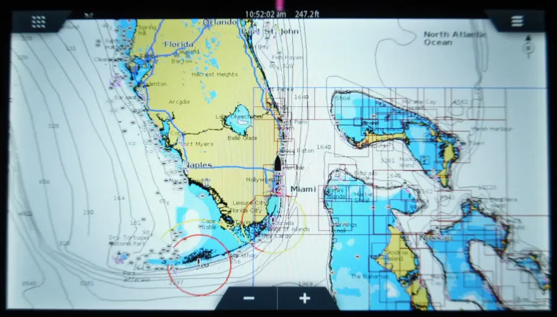
Task: Select the black vessel position icon
Action: pyautogui.click(x=278, y=164)
